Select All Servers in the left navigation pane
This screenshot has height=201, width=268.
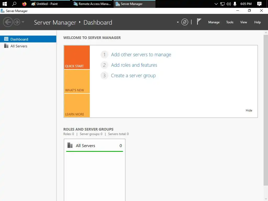point(28,46)
